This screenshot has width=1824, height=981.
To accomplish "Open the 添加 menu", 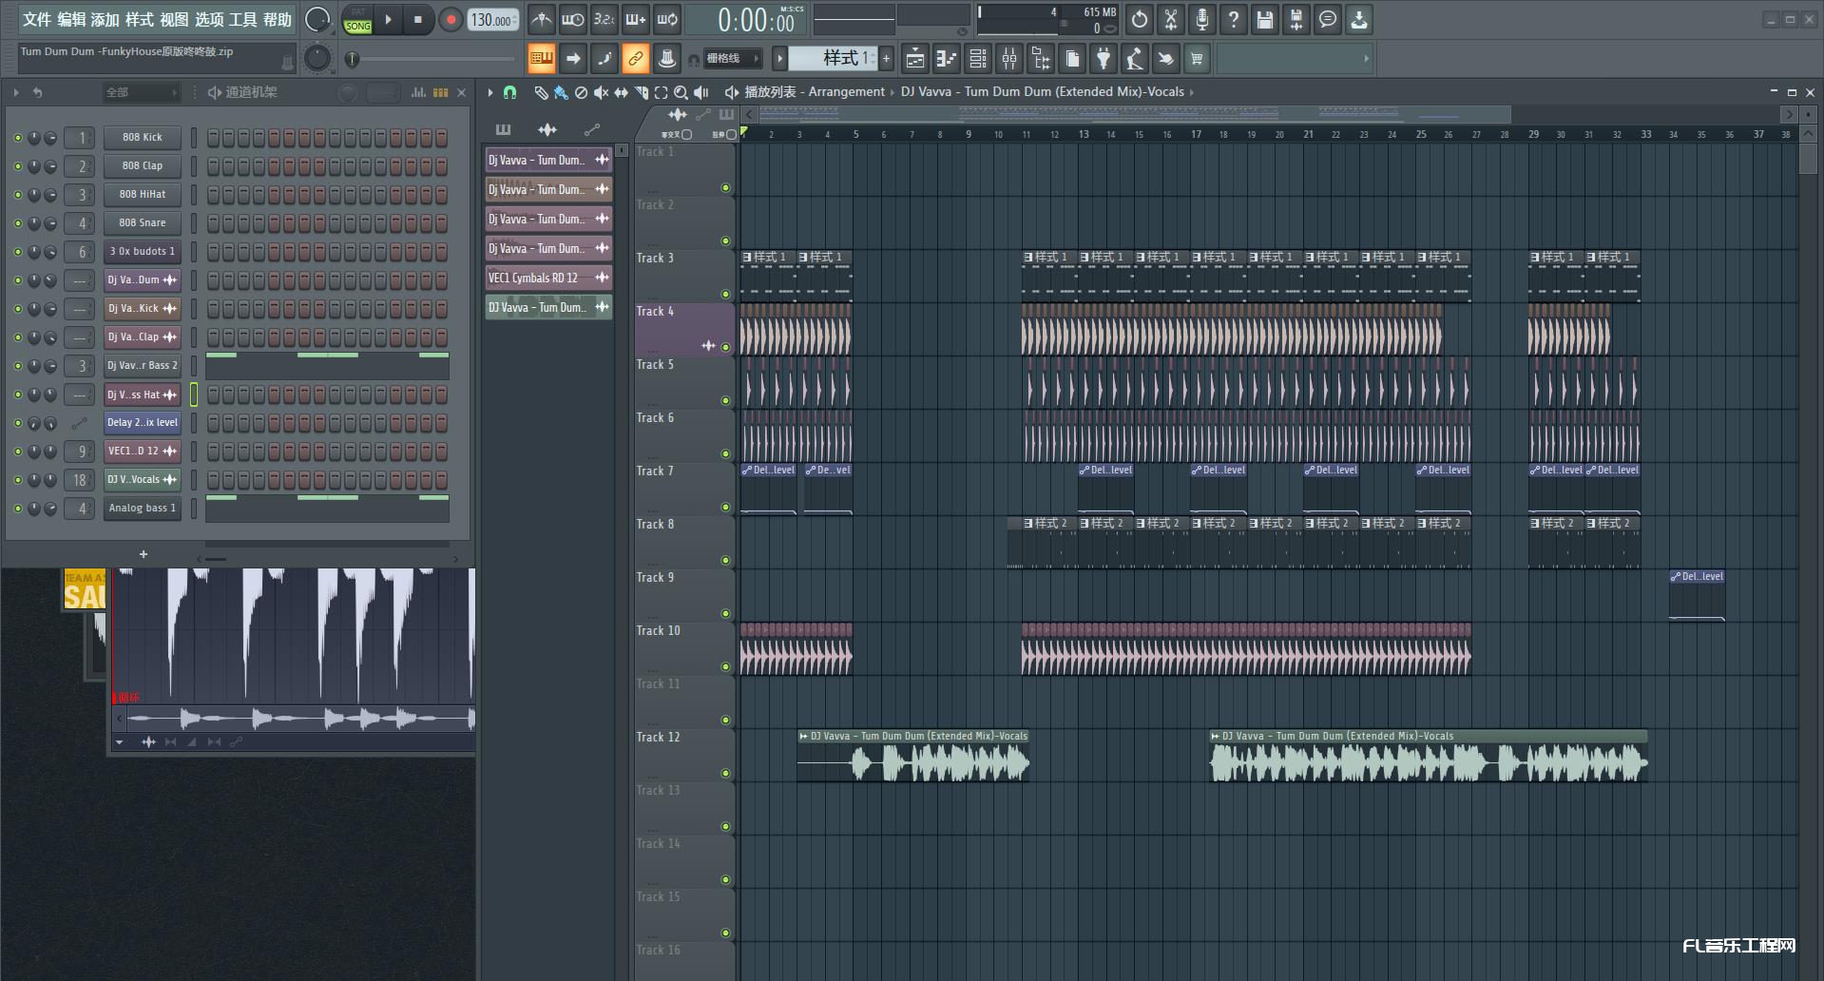I will pos(106,19).
